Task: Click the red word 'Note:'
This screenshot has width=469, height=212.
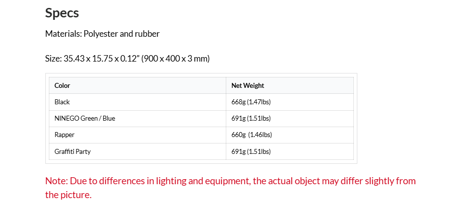Action: 56,181
